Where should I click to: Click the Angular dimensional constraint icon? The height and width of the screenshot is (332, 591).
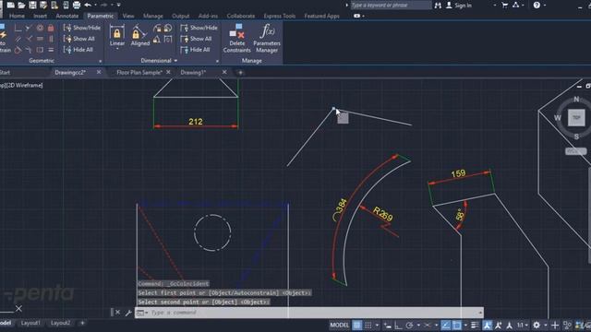[157, 39]
